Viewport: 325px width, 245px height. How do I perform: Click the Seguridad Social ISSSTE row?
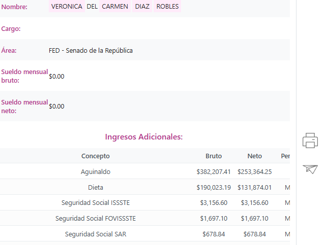pos(95,203)
